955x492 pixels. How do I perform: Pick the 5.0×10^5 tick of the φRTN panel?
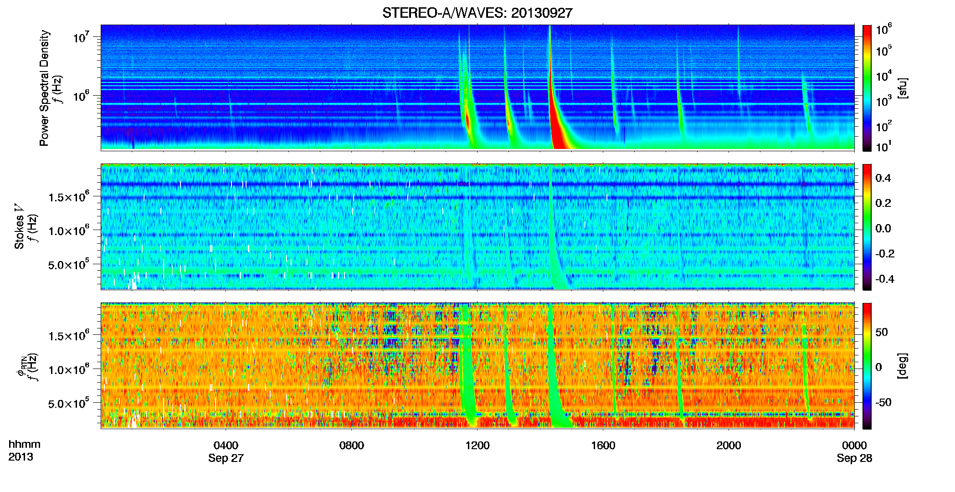click(x=69, y=403)
